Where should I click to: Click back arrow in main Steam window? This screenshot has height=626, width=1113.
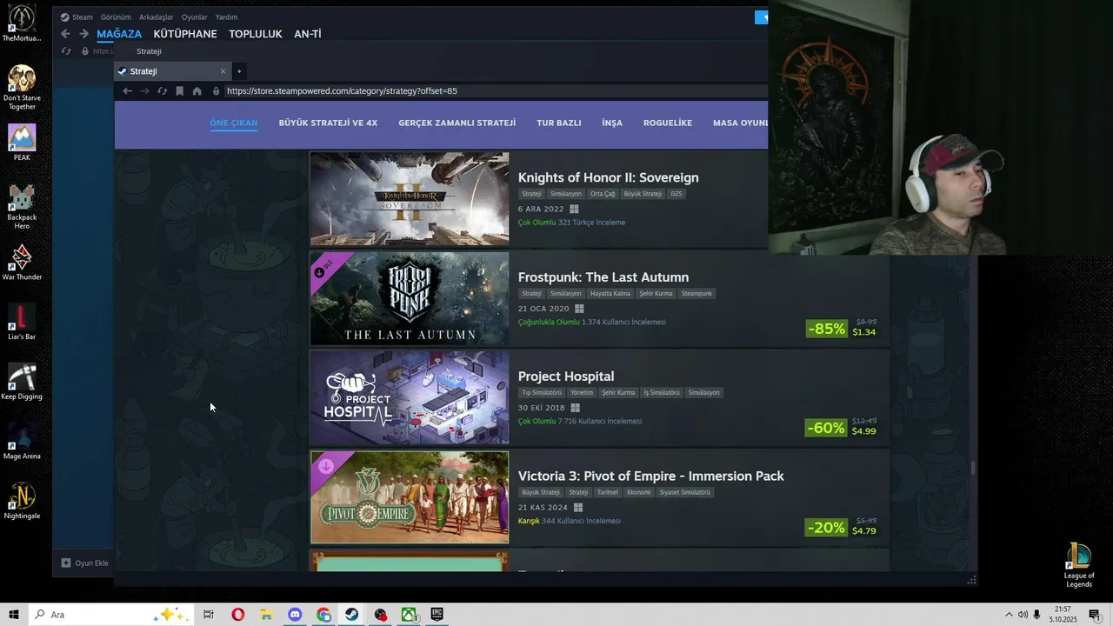tap(65, 34)
